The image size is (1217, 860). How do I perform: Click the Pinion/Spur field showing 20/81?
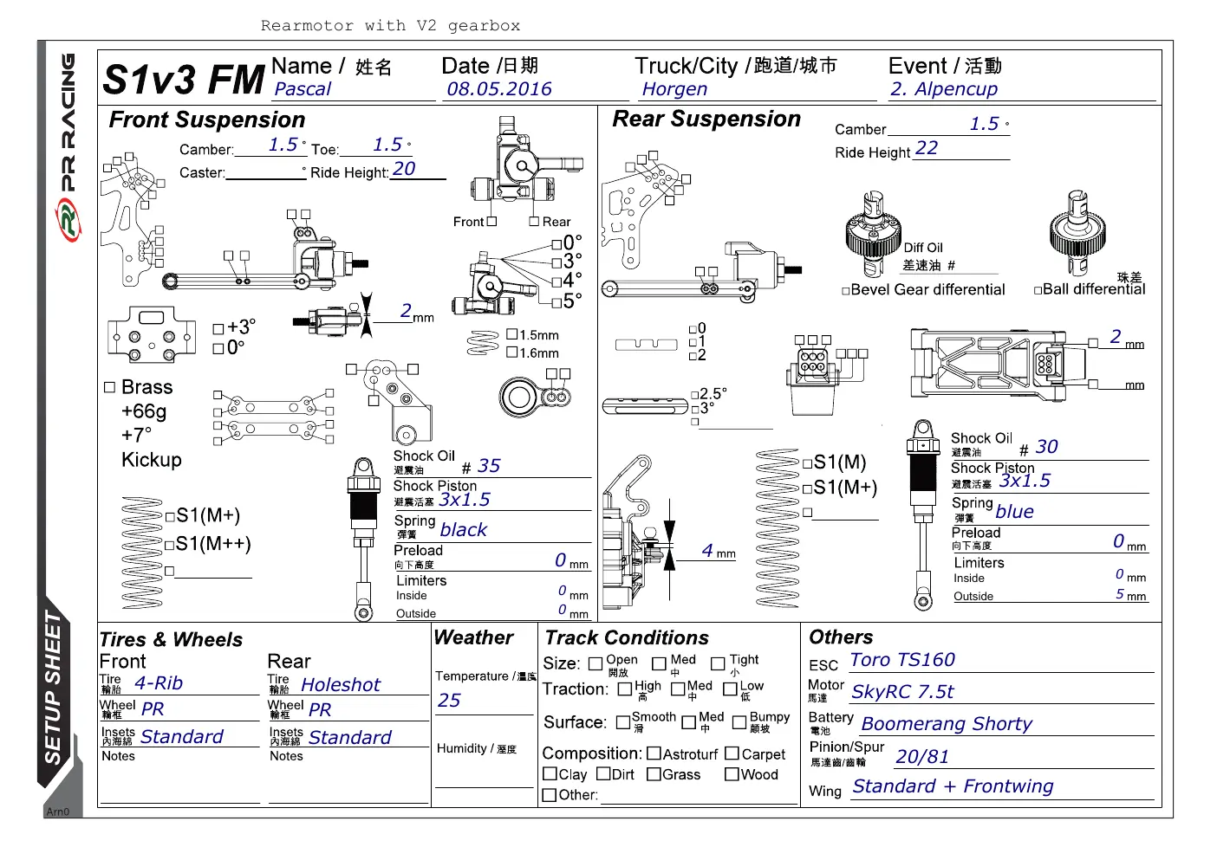coord(1024,757)
